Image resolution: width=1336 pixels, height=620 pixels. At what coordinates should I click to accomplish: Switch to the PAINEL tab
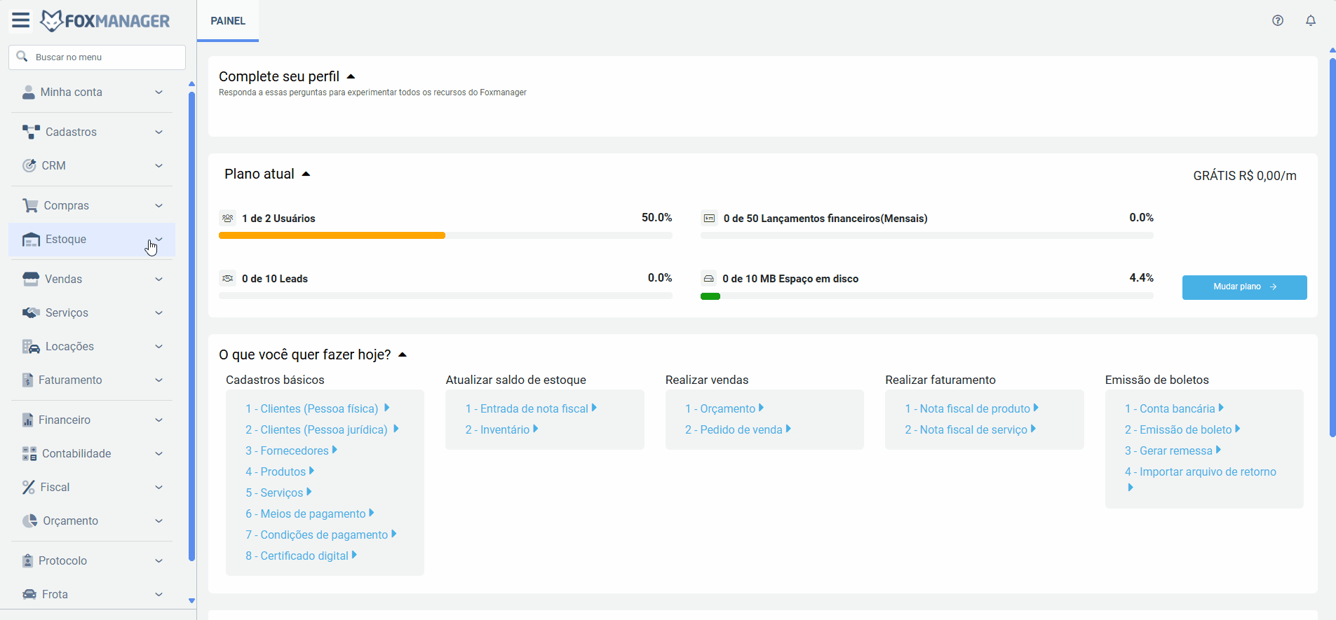click(228, 21)
